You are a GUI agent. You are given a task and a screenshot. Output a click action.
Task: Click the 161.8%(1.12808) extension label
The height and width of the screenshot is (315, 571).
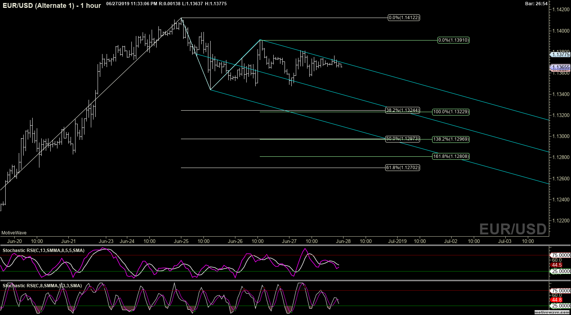[451, 156]
